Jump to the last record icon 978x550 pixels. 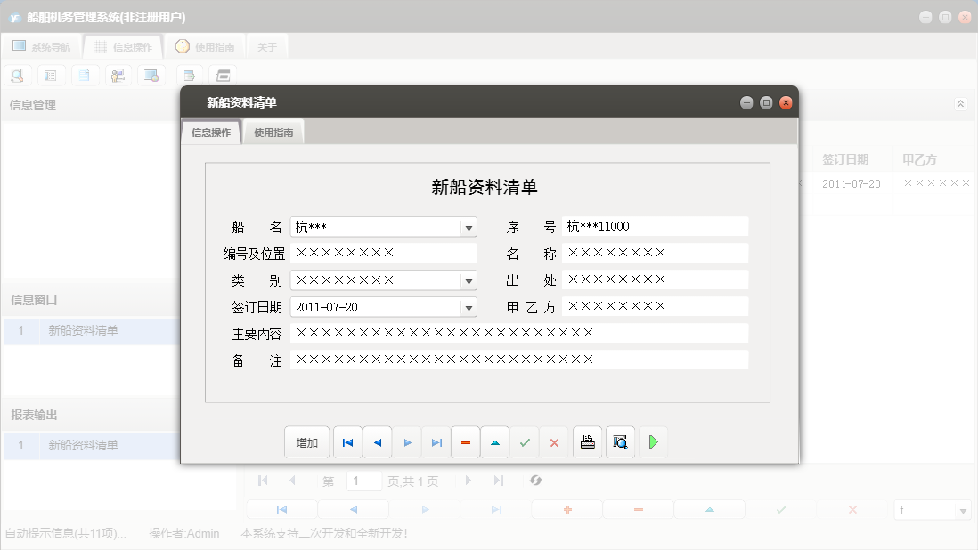pyautogui.click(x=436, y=441)
